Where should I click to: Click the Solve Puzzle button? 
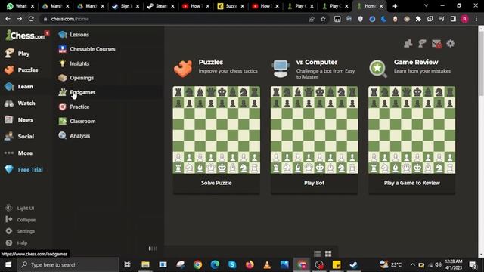coord(216,183)
